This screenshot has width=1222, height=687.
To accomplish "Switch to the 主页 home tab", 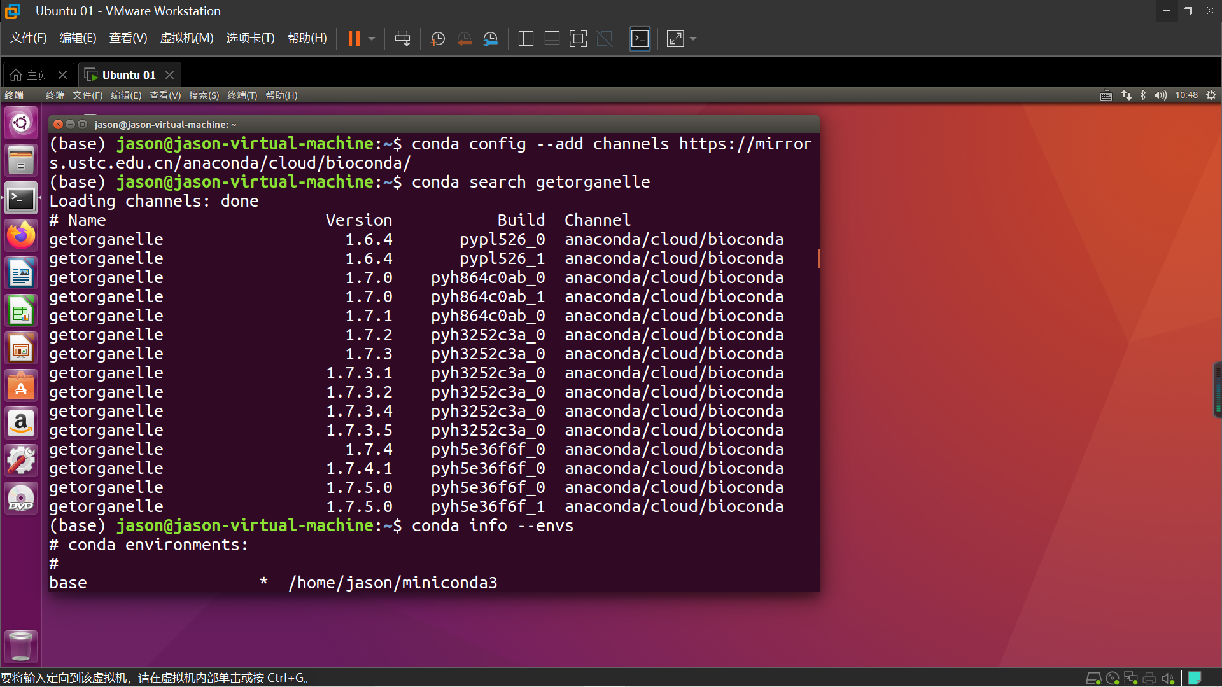I will (x=29, y=75).
